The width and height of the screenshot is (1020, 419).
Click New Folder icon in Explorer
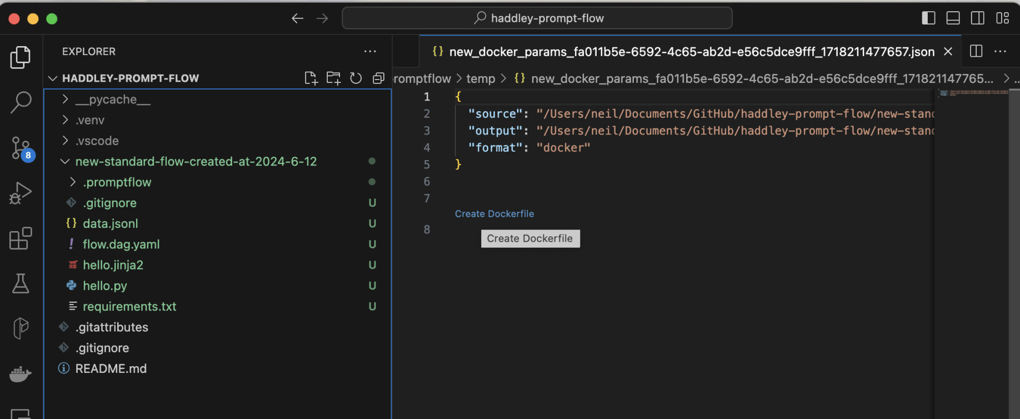[333, 78]
